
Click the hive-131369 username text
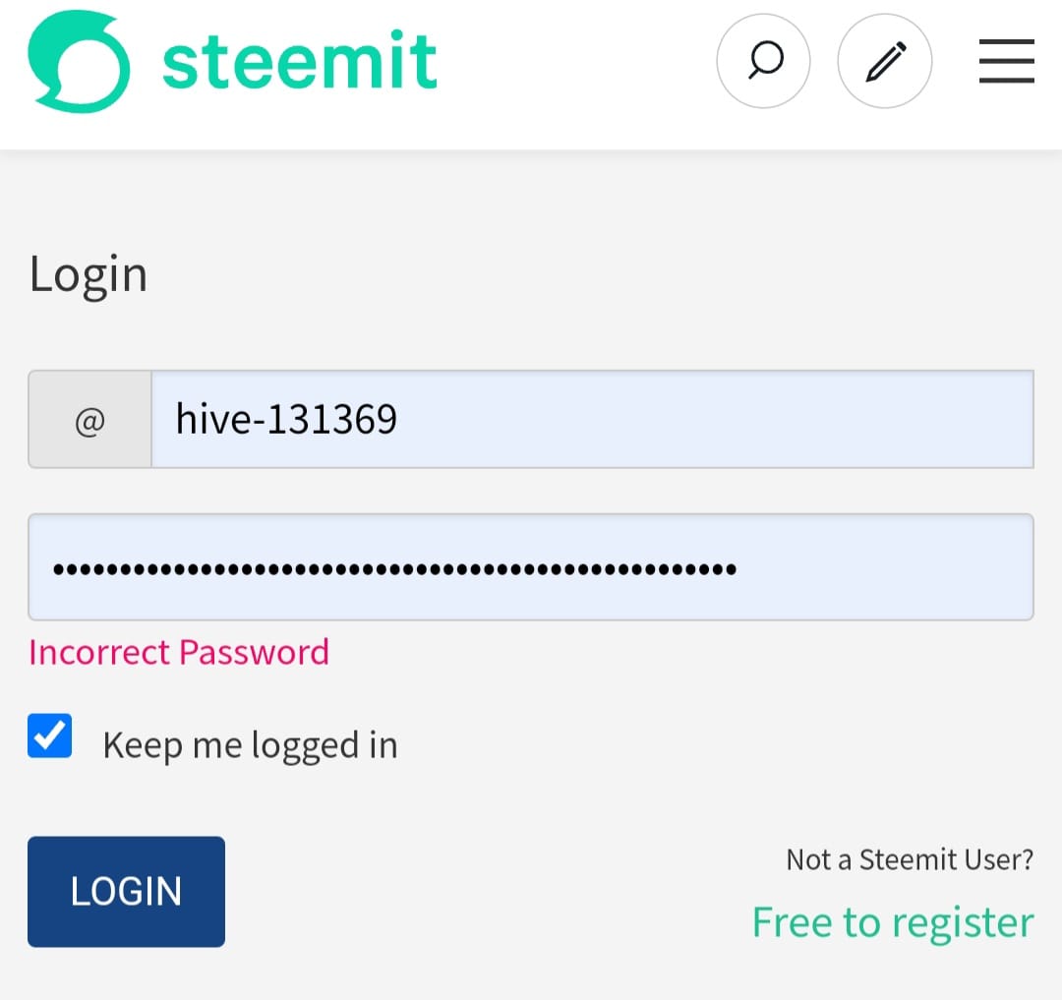286,420
